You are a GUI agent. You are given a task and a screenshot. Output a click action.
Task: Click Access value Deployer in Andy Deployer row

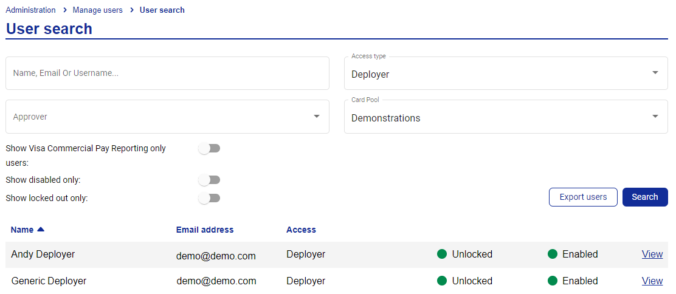(306, 255)
